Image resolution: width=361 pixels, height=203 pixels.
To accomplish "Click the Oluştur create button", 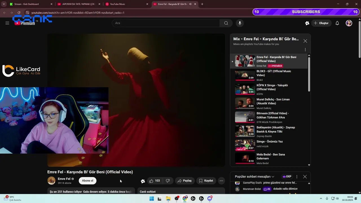I will point(321,23).
